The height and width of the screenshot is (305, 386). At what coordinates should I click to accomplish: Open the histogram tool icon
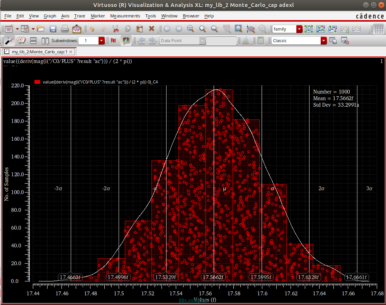pyautogui.click(x=245, y=41)
